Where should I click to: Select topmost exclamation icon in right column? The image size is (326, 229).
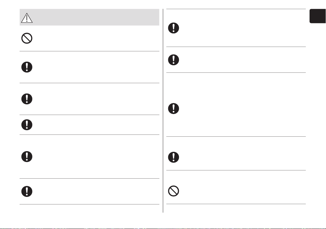coord(173,28)
